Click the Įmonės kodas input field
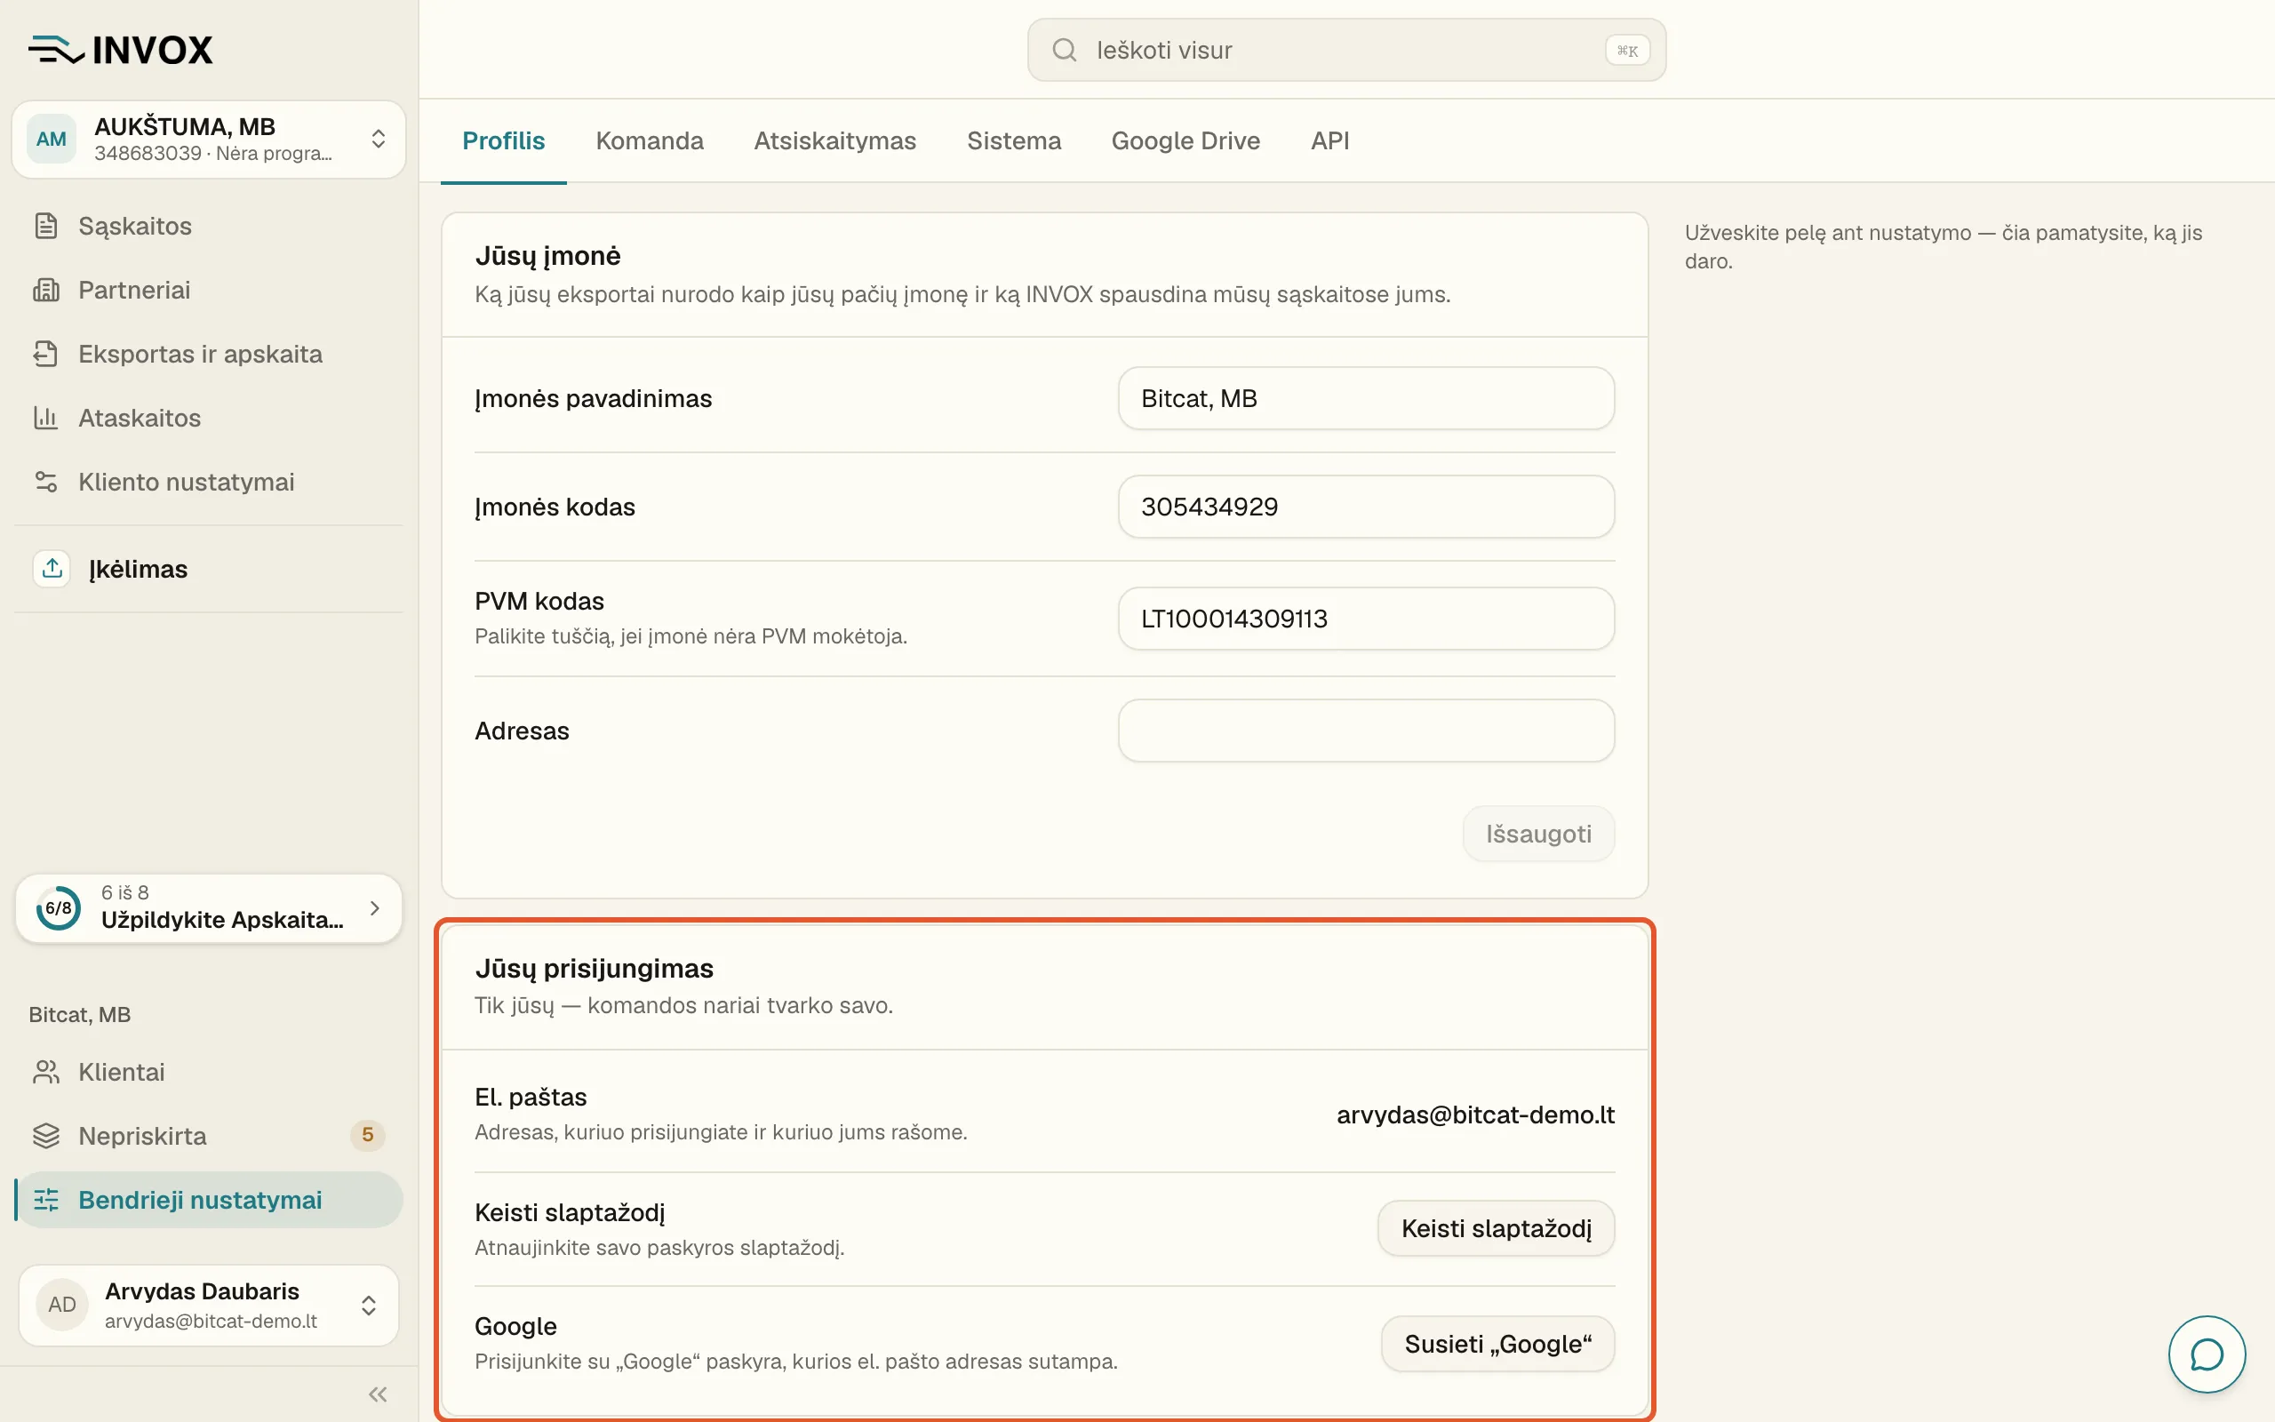The image size is (2275, 1422). pos(1366,507)
